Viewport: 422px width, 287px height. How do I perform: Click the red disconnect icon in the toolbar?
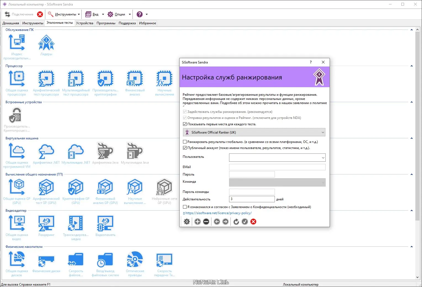[x=40, y=14]
